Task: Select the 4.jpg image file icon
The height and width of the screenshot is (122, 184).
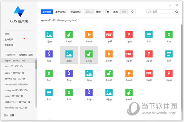Action: point(109,92)
